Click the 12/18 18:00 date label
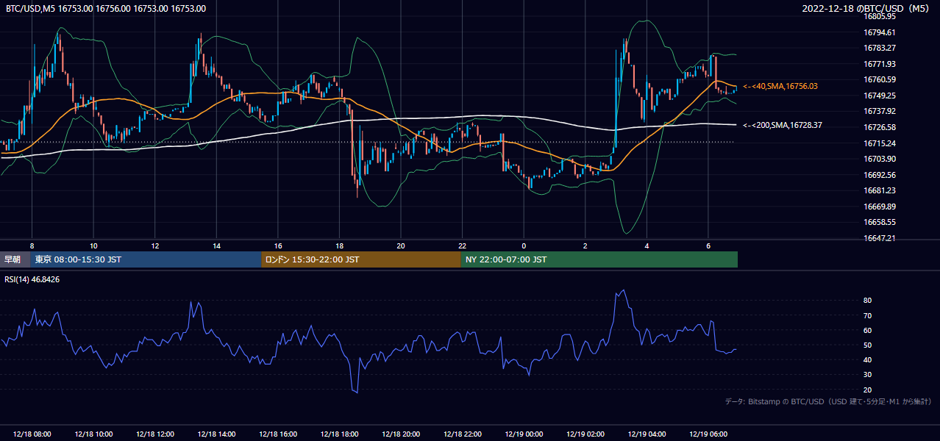This screenshot has height=441, width=940. coord(339,434)
